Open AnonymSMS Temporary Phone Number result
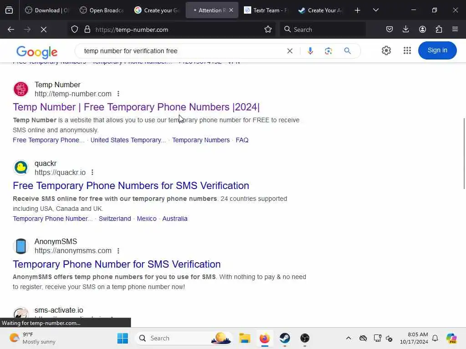 click(116, 264)
